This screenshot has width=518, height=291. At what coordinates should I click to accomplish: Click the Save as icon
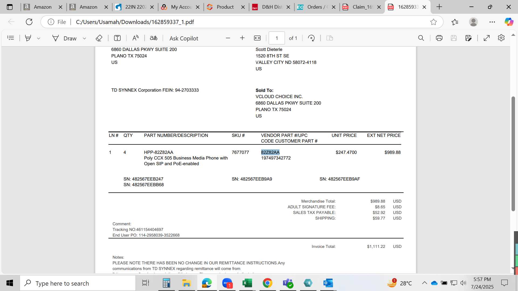tap(469, 38)
